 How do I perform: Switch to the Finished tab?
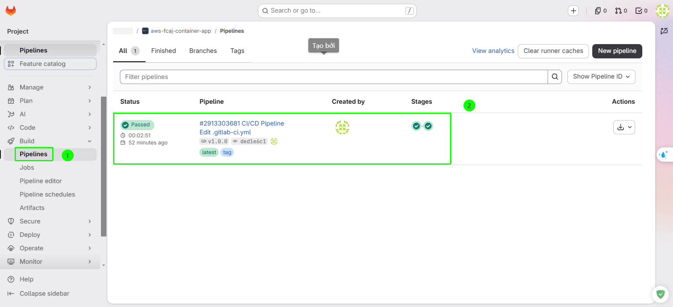pos(164,51)
